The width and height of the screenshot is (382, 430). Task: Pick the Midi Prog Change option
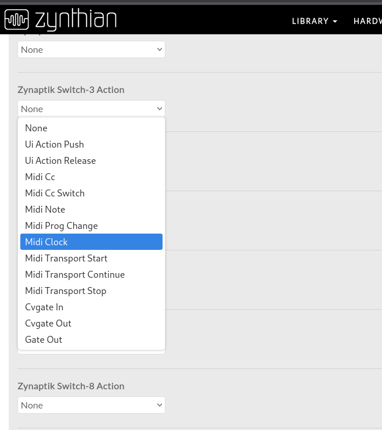tap(62, 225)
